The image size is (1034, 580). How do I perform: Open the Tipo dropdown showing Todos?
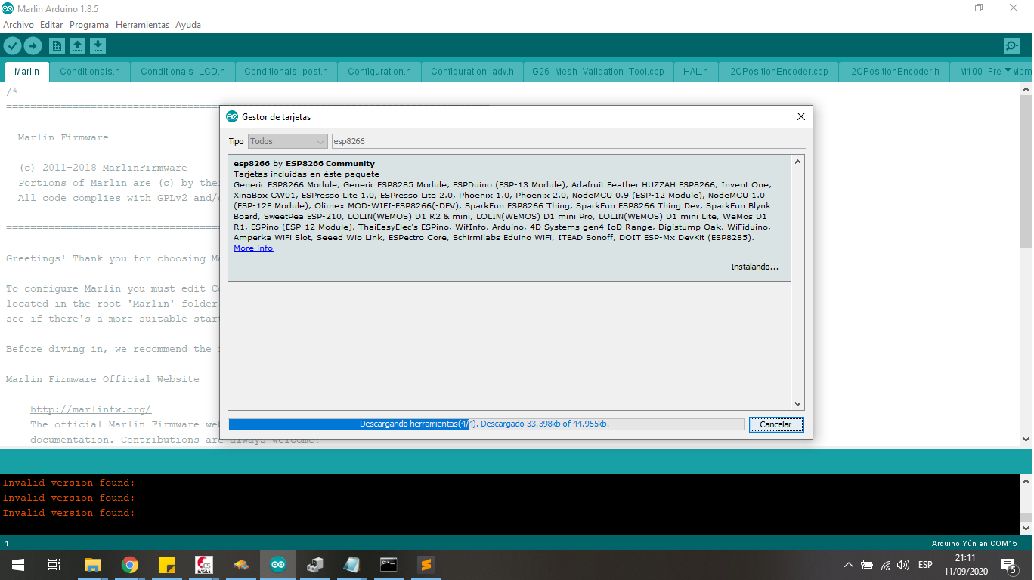tap(288, 141)
